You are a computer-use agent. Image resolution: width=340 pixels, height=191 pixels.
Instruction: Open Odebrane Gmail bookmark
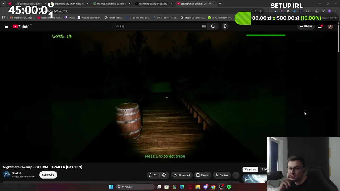click(22, 18)
